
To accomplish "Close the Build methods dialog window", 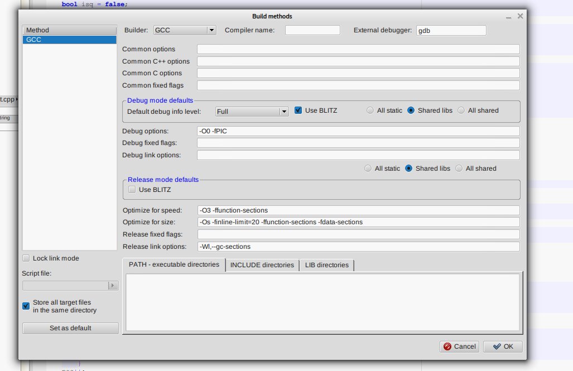I will click(x=520, y=16).
